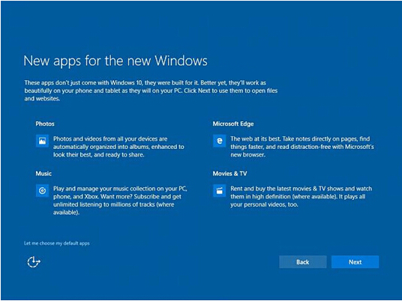Click the description 'Photos and videos from all your devices'
Screen dimensions: 402x301
[118, 147]
